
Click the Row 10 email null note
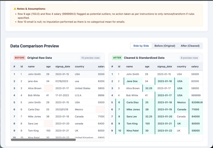71,22
